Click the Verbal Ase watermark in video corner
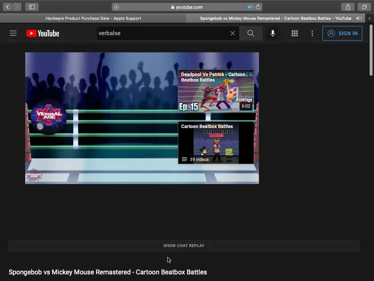Screen dimensions: 374x281 point(34,175)
